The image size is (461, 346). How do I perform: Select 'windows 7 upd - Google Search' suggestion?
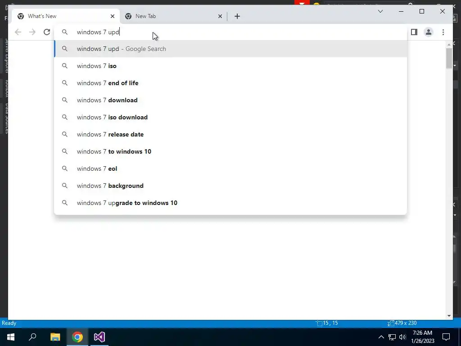coord(230,49)
